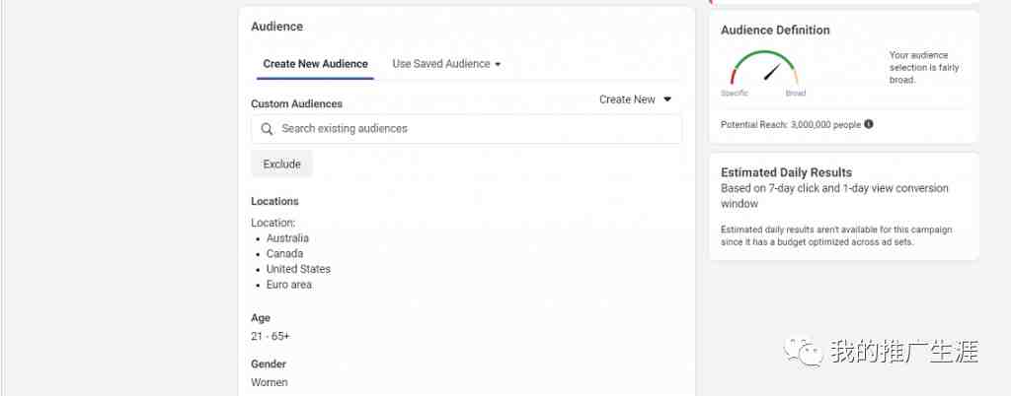Click the WeChat watermark logo icon
1011x396 pixels.
point(804,353)
